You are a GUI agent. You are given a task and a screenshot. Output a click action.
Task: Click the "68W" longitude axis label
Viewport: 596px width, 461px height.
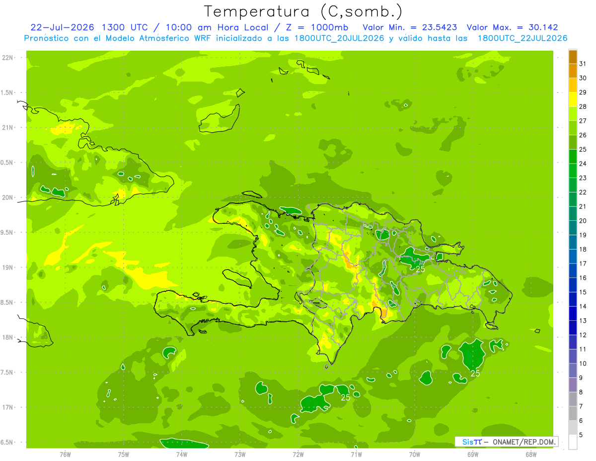pyautogui.click(x=531, y=455)
